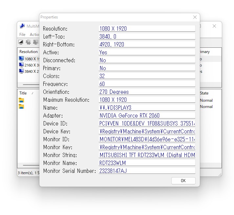Select the upper folder icon in Title list
This screenshot has height=215, width=234.
coord(21,100)
